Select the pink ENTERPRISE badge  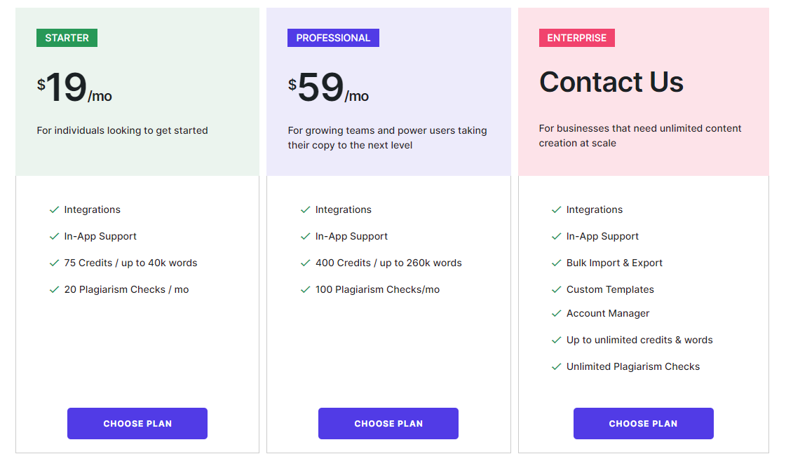576,38
